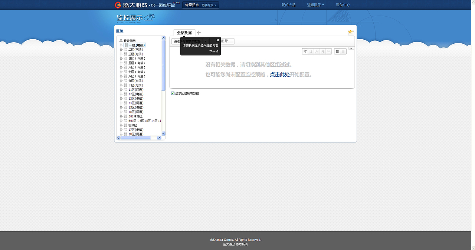Open the folder icon at panel top right
This screenshot has height=250, width=475.
(351, 33)
